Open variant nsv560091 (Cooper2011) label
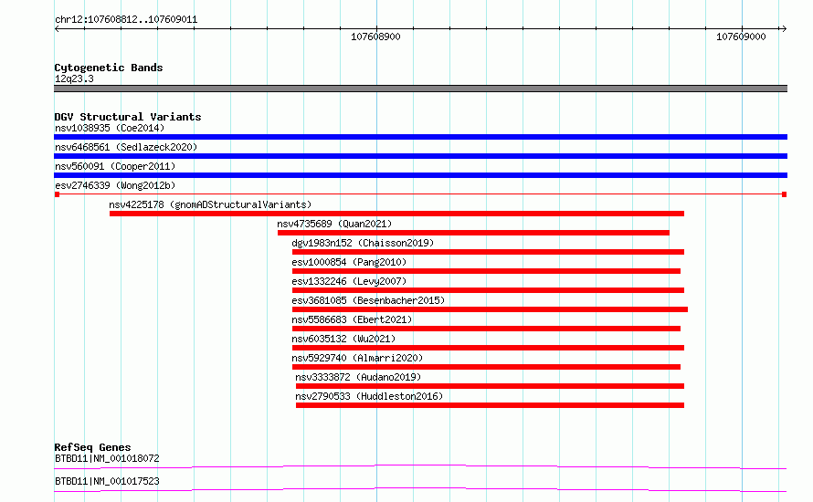The image size is (813, 502). (x=115, y=166)
